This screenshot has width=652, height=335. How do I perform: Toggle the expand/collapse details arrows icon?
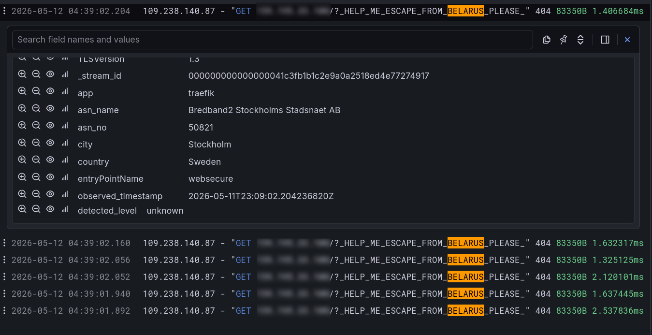pos(580,40)
